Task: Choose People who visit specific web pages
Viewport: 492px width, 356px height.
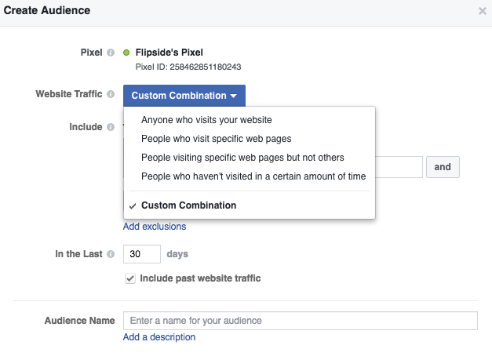Action: tap(216, 139)
